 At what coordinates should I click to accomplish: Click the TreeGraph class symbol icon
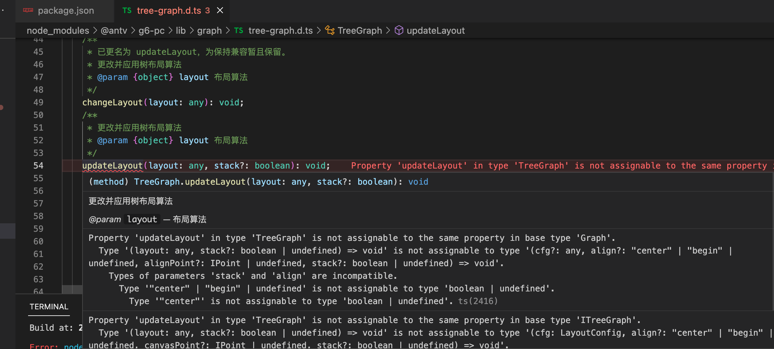(x=330, y=31)
